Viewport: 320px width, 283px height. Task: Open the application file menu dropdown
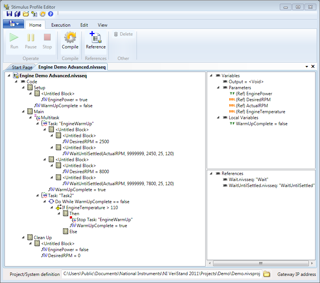click(14, 24)
